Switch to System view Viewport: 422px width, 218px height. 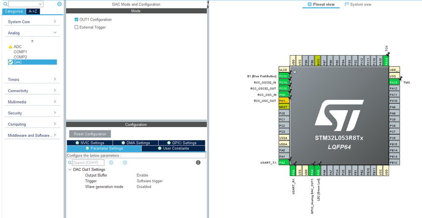(358, 4)
